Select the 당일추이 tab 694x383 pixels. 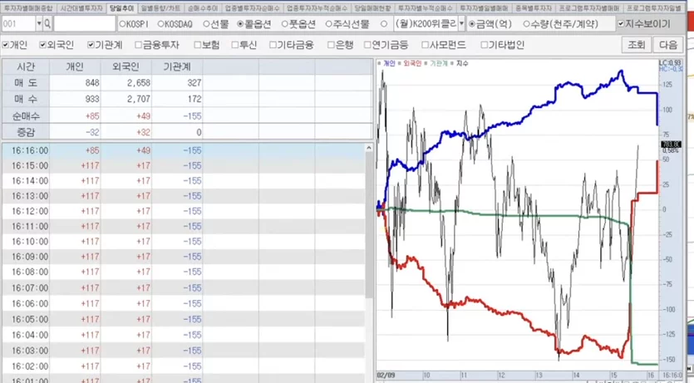click(x=121, y=8)
